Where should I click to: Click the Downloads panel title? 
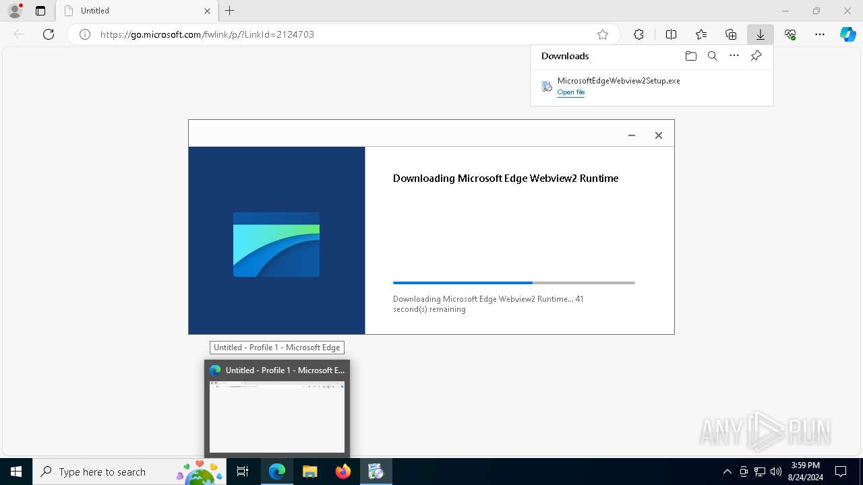pos(565,56)
